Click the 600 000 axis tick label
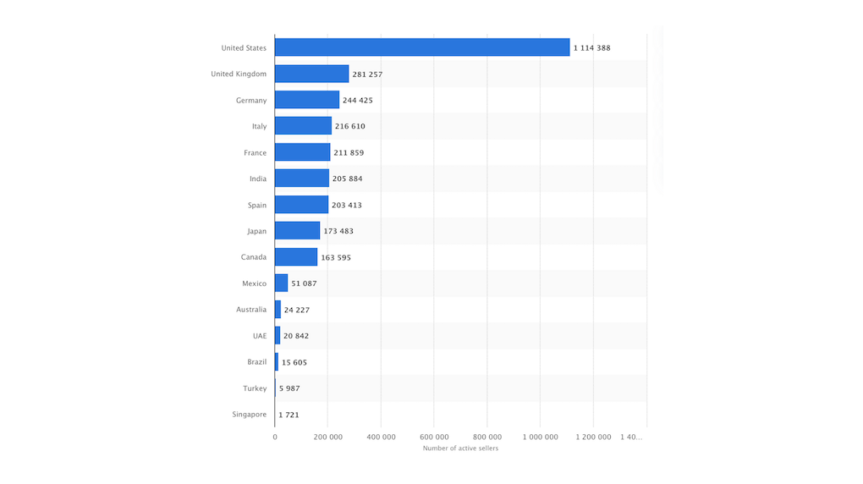The width and height of the screenshot is (863, 484). (x=434, y=437)
